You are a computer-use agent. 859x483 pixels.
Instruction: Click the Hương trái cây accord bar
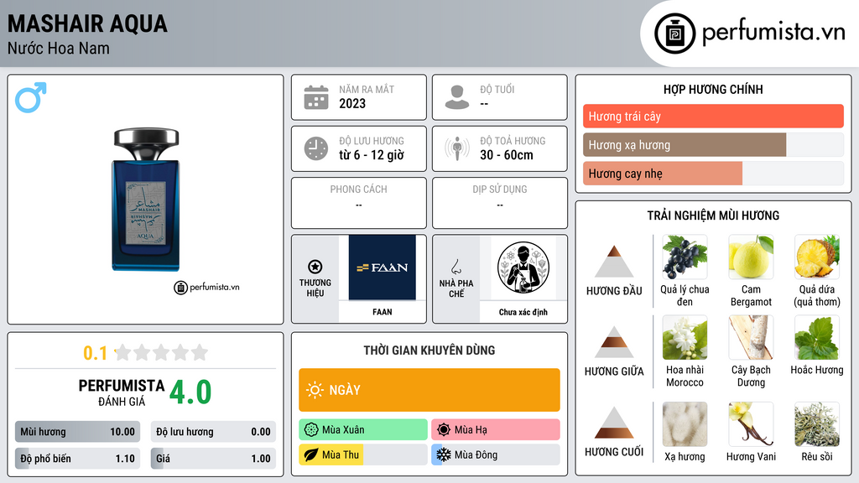click(713, 116)
